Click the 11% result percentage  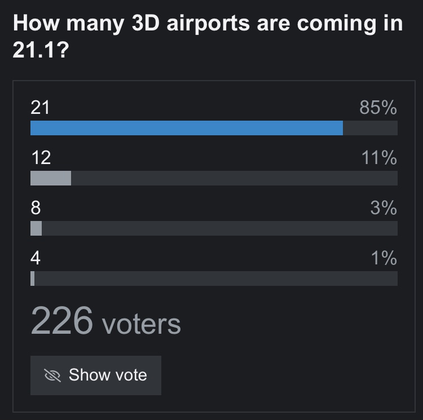379,157
